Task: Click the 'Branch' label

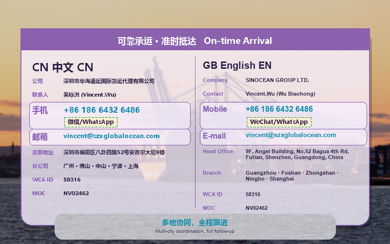Action: (212, 173)
